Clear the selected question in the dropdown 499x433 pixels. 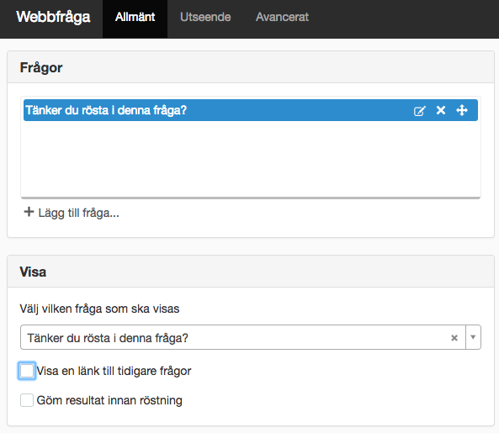454,338
